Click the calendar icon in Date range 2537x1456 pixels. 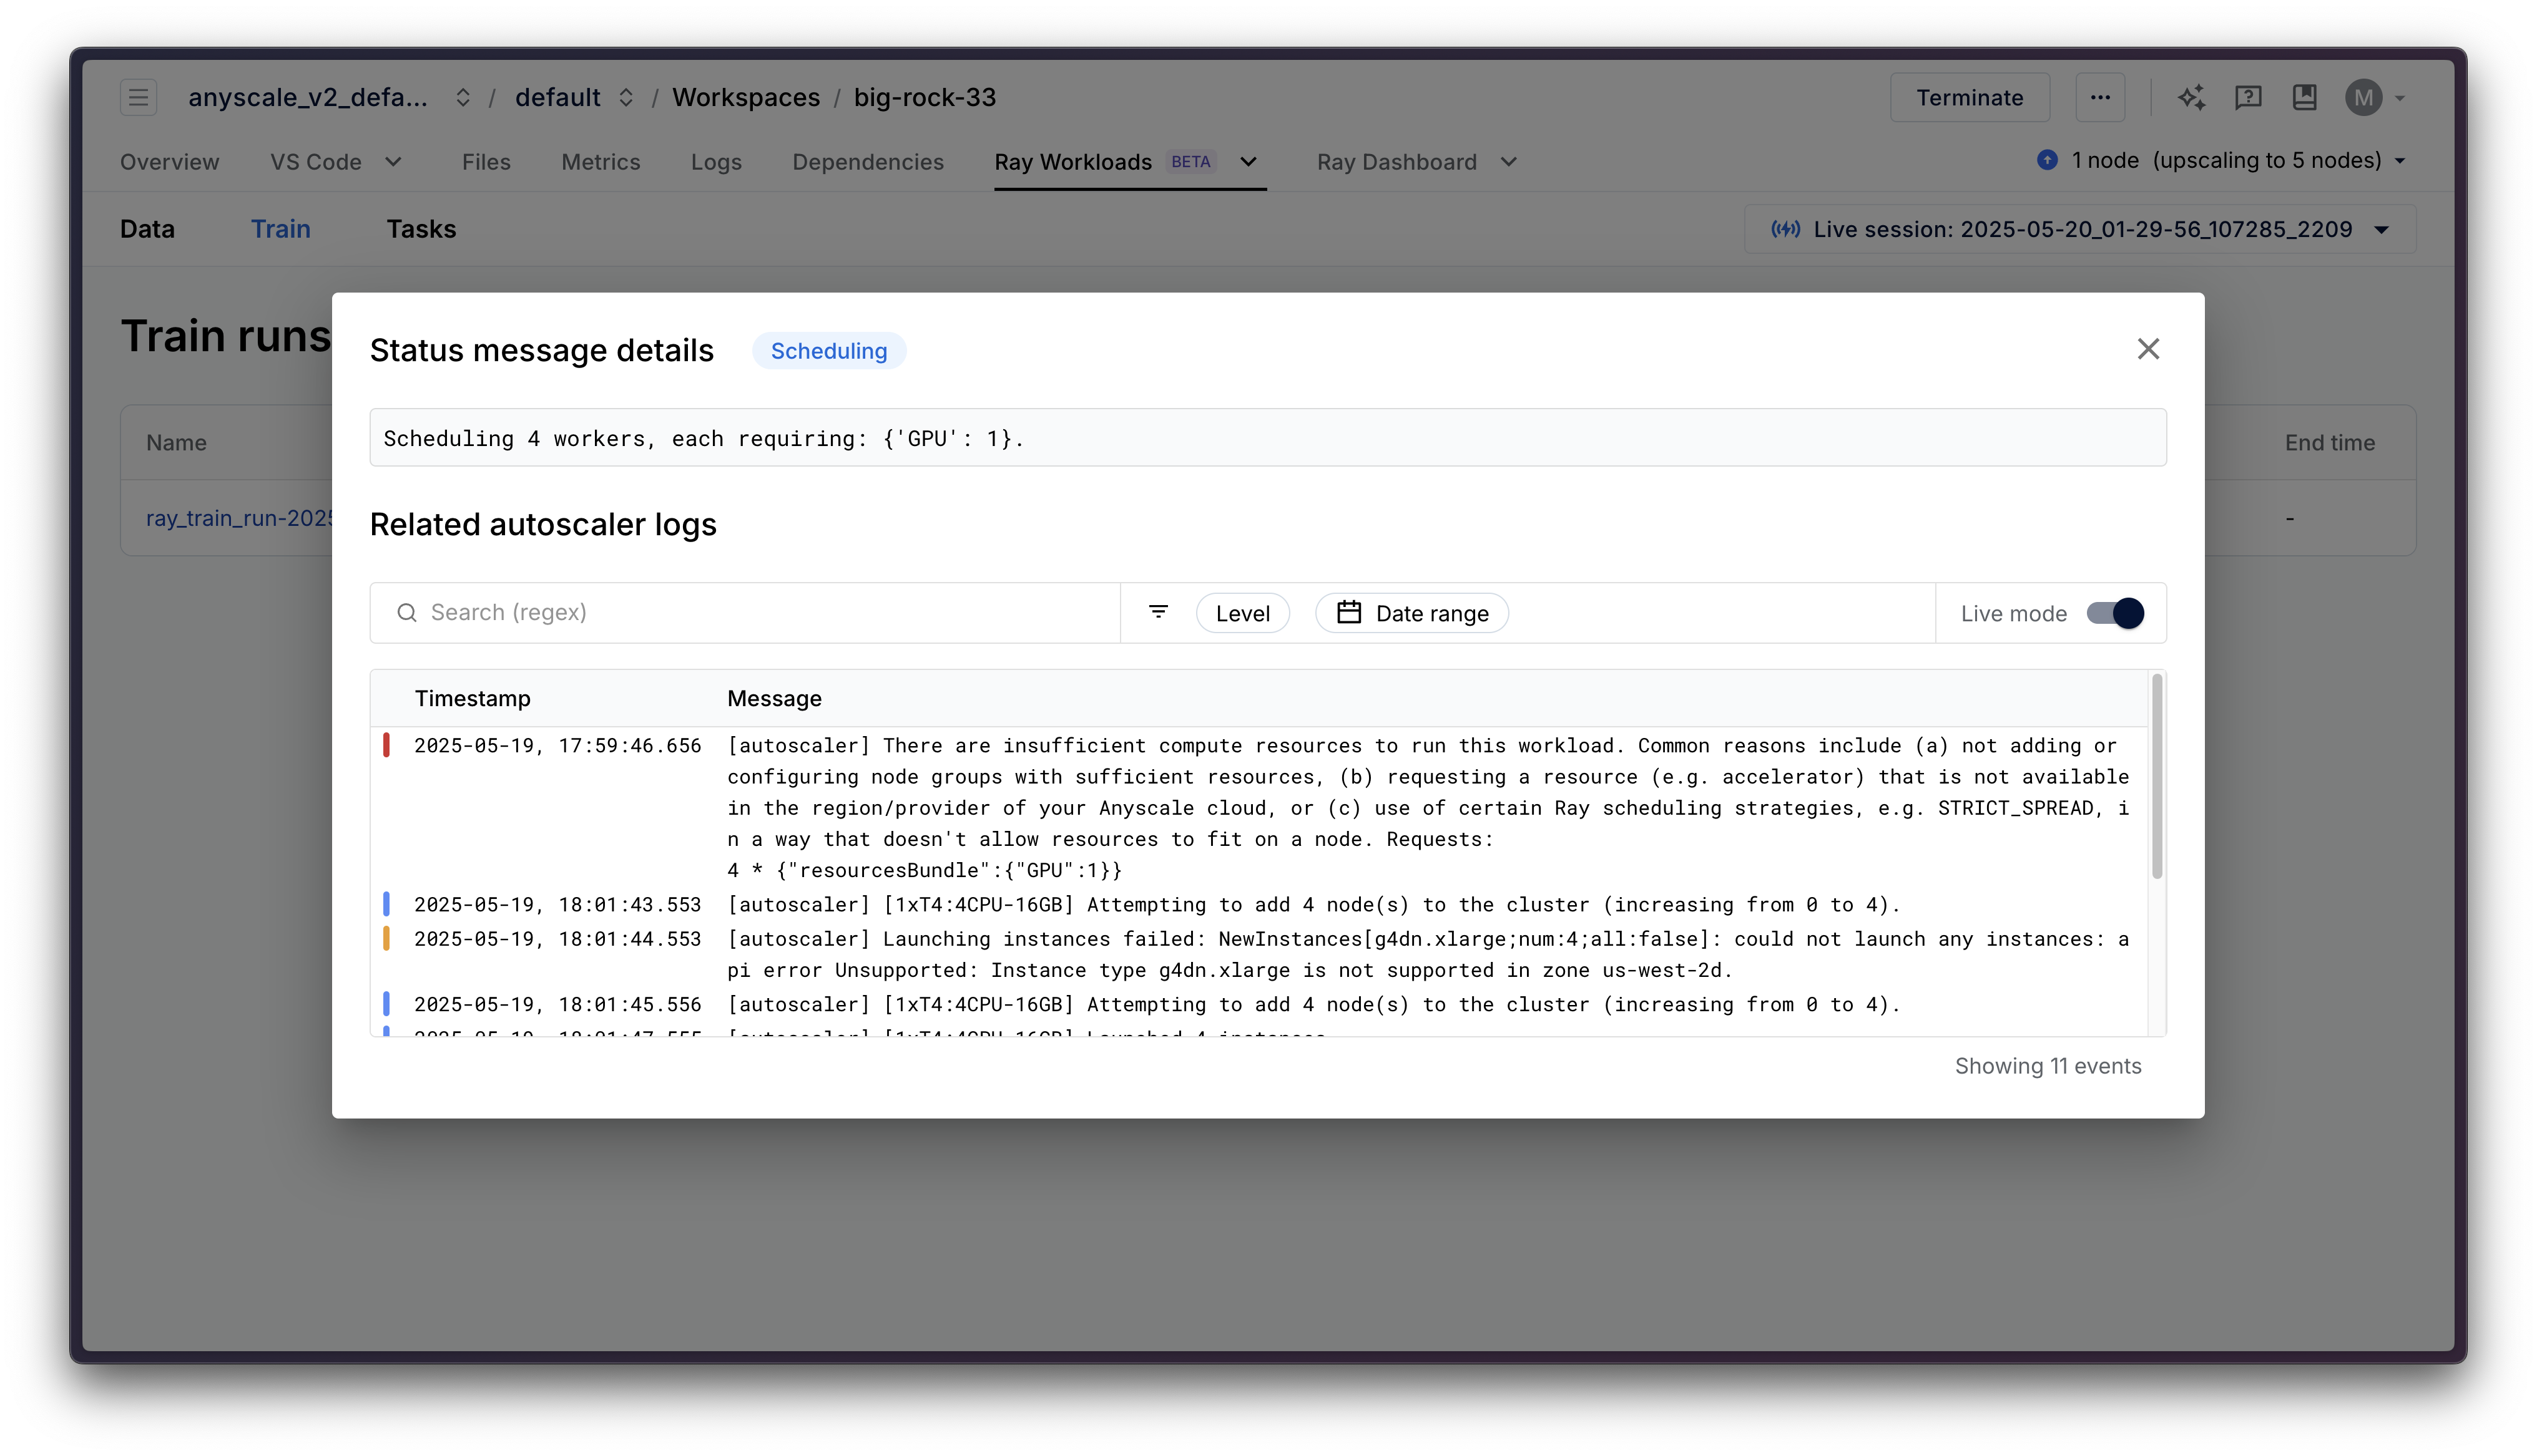coord(1348,612)
